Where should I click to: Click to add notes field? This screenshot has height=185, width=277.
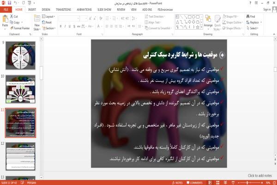click(x=259, y=175)
